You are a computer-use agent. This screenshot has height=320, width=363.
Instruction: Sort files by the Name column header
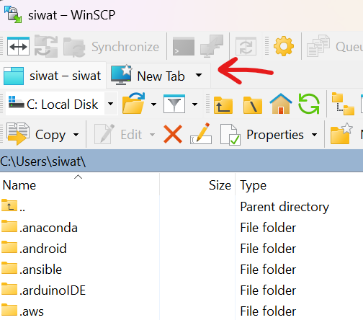click(x=80, y=185)
